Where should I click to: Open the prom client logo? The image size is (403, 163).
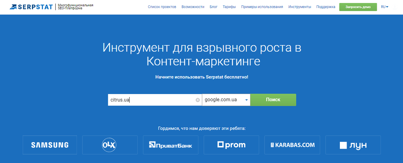231,145
